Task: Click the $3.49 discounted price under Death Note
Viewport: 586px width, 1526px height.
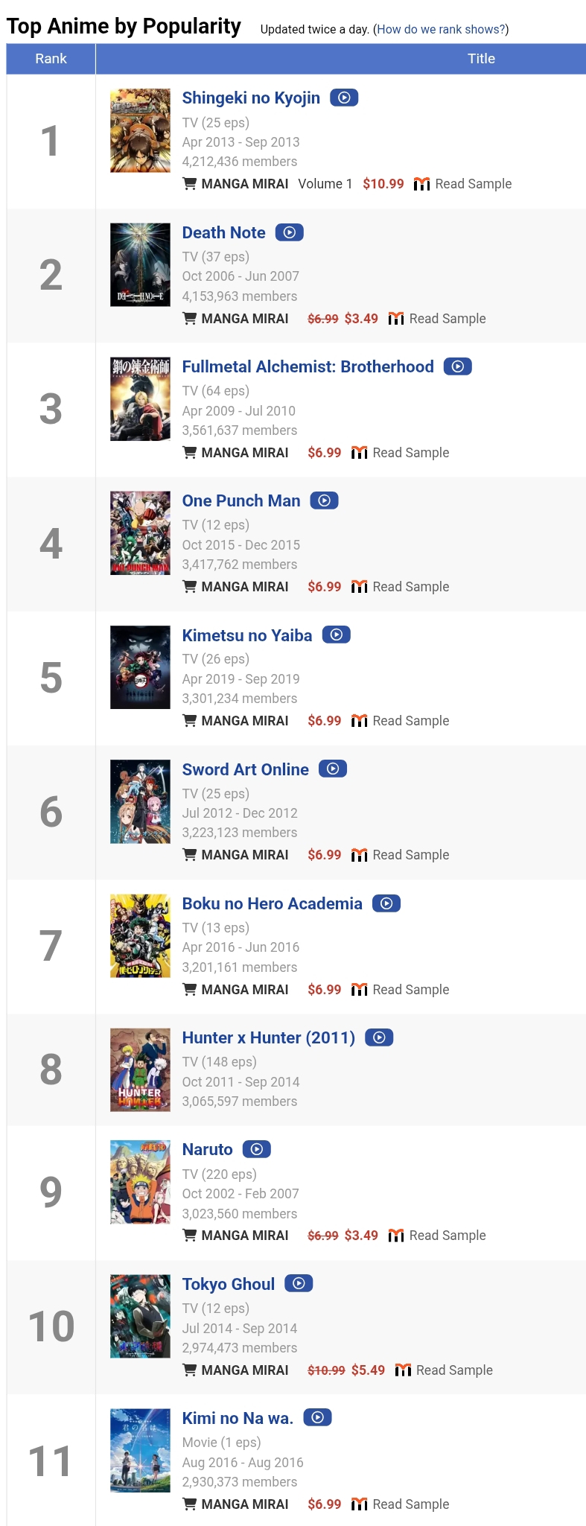Action: click(x=361, y=318)
